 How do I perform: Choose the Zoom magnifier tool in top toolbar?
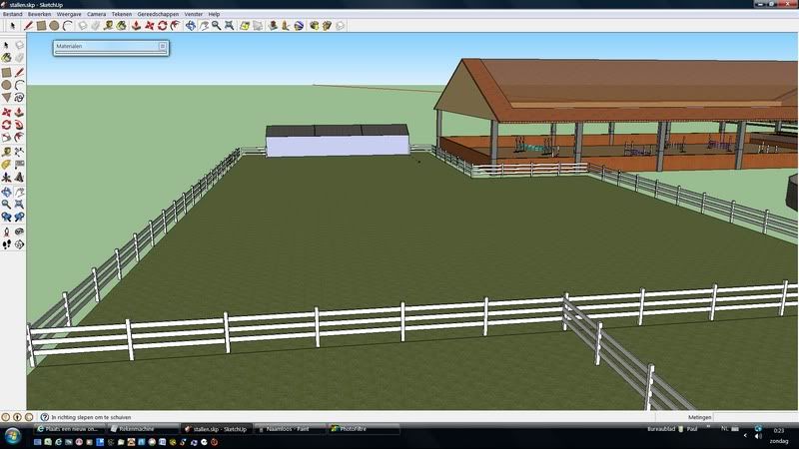[217, 25]
